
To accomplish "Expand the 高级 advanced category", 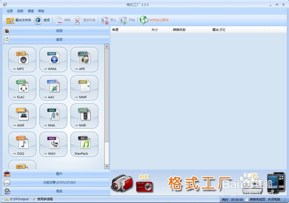I will 56,191.
